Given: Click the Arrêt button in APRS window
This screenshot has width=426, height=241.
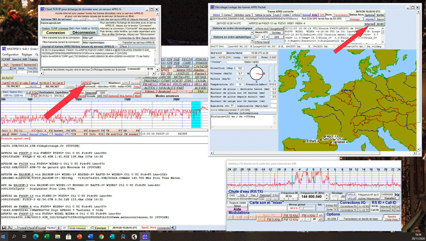Looking at the screenshot, I should (x=381, y=24).
